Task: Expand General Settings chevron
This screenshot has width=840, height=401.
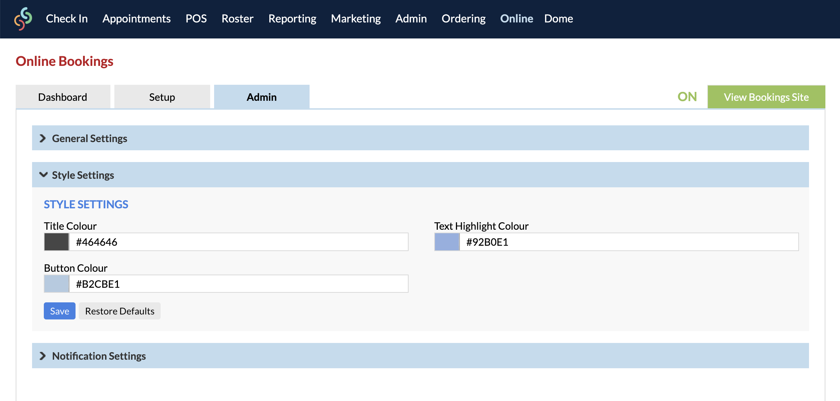Action: (42, 138)
